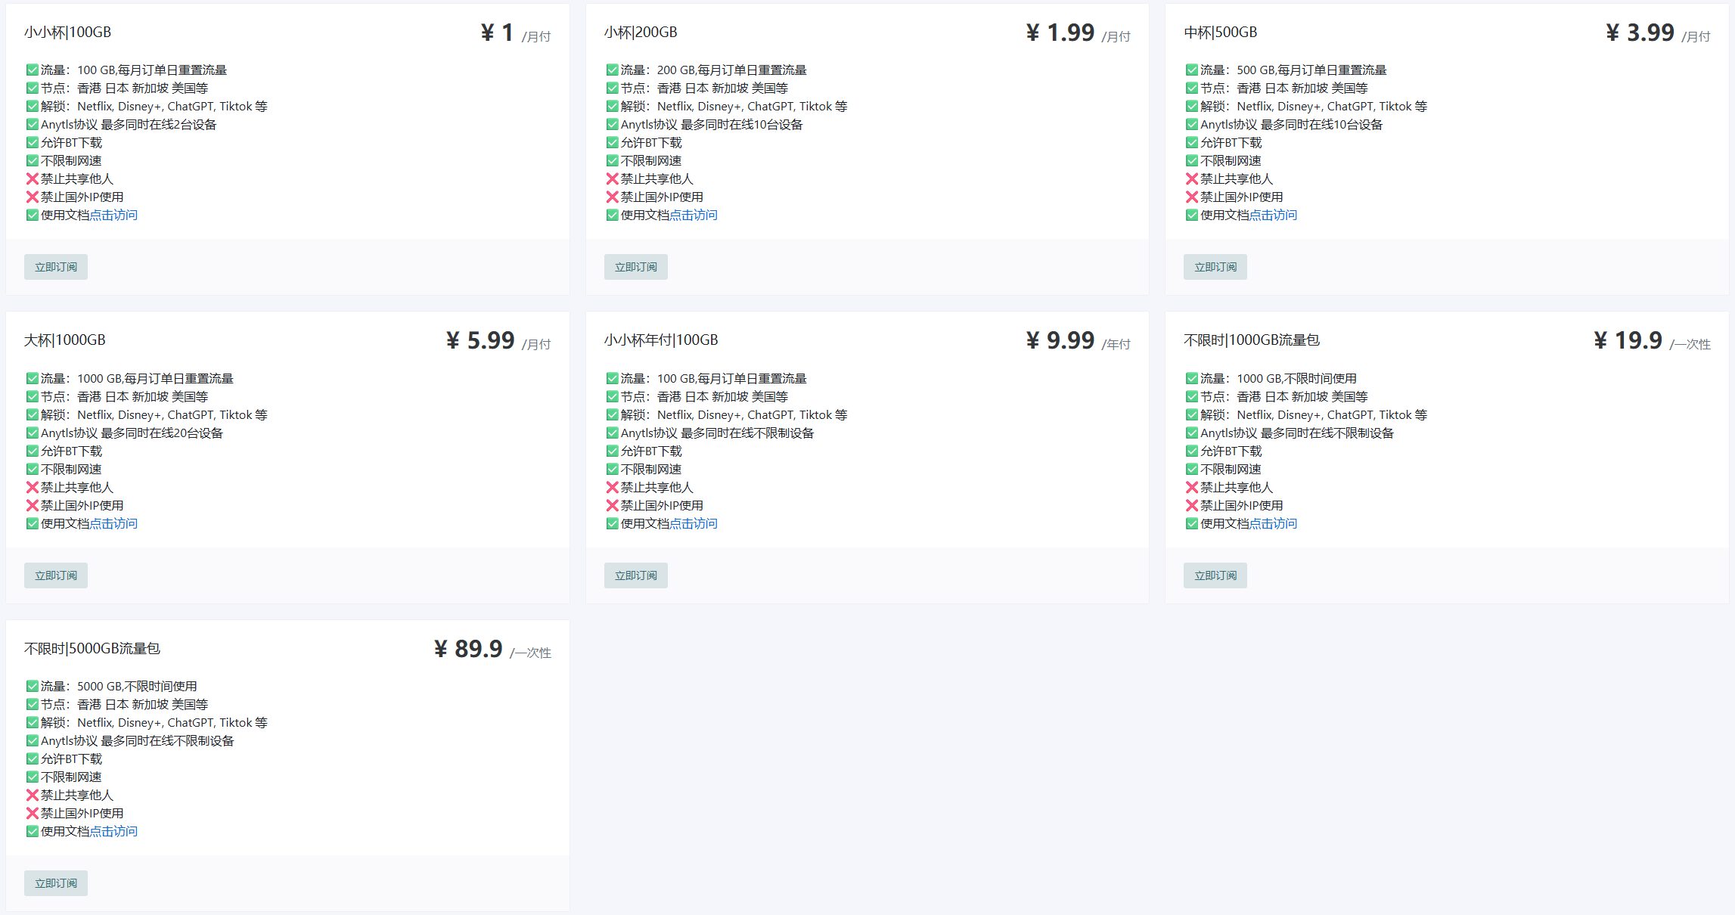Click red X beside 禁止国外IP使用 in 中杯|500GB card

pos(1191,197)
